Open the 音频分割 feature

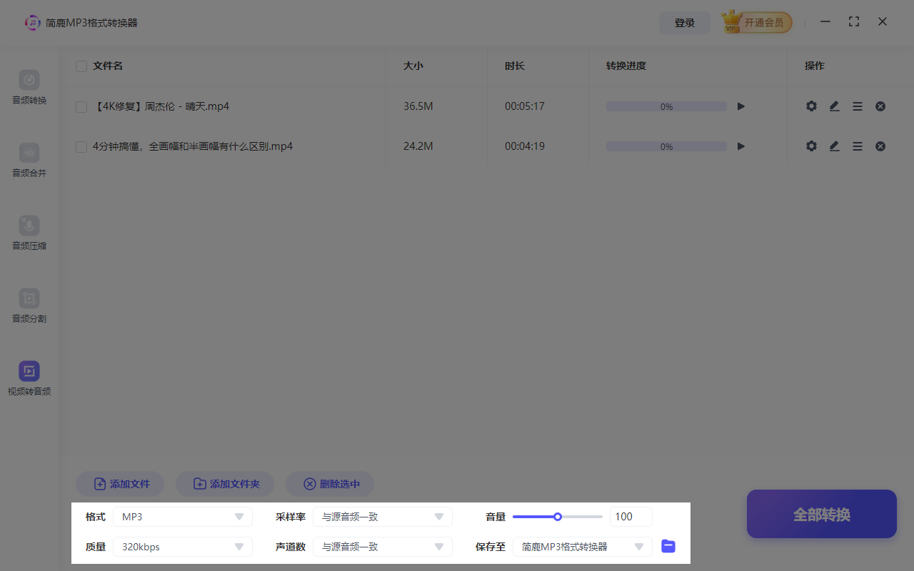29,305
